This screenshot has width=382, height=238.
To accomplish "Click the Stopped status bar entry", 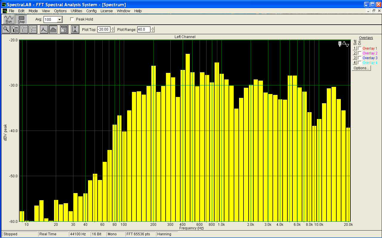I will click(x=20, y=234).
